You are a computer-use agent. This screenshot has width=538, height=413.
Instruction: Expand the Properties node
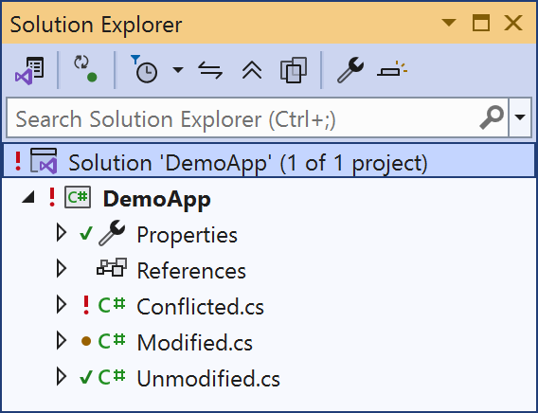(62, 233)
